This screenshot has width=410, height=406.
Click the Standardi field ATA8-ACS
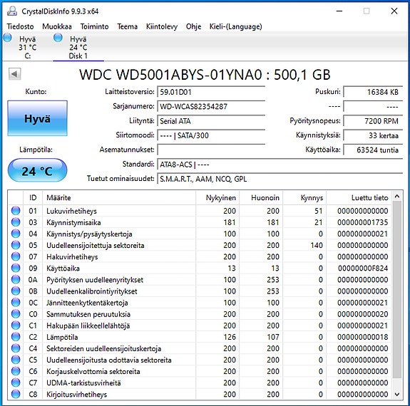click(280, 165)
